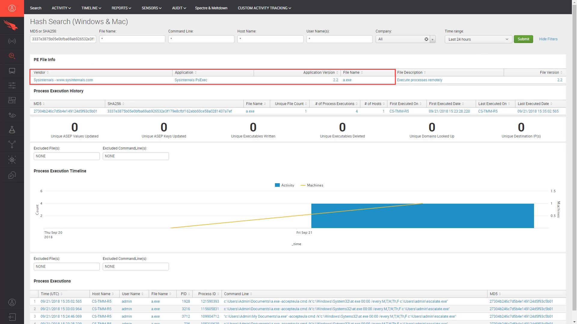
Task: Sort by Unique File Count sort icon
Action: [306, 104]
